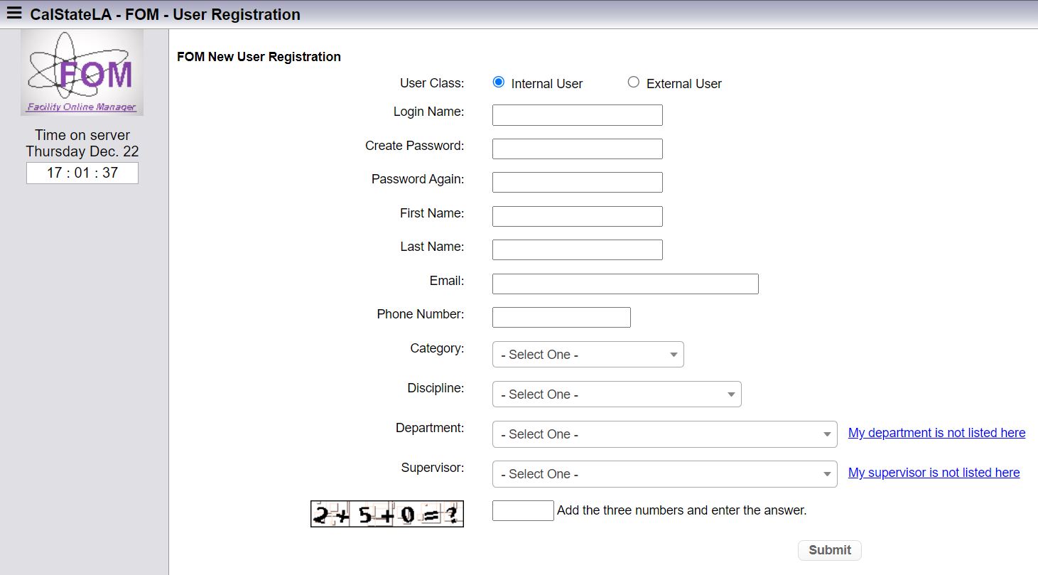Open the Discipline dropdown
The height and width of the screenshot is (575, 1038).
[x=617, y=394]
